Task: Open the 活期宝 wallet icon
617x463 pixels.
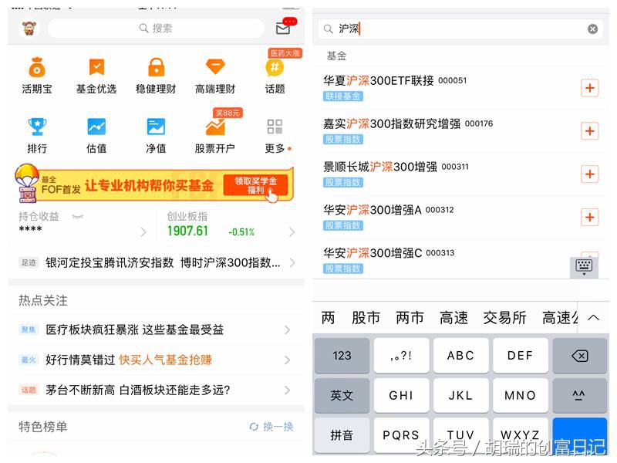Action: tap(36, 73)
